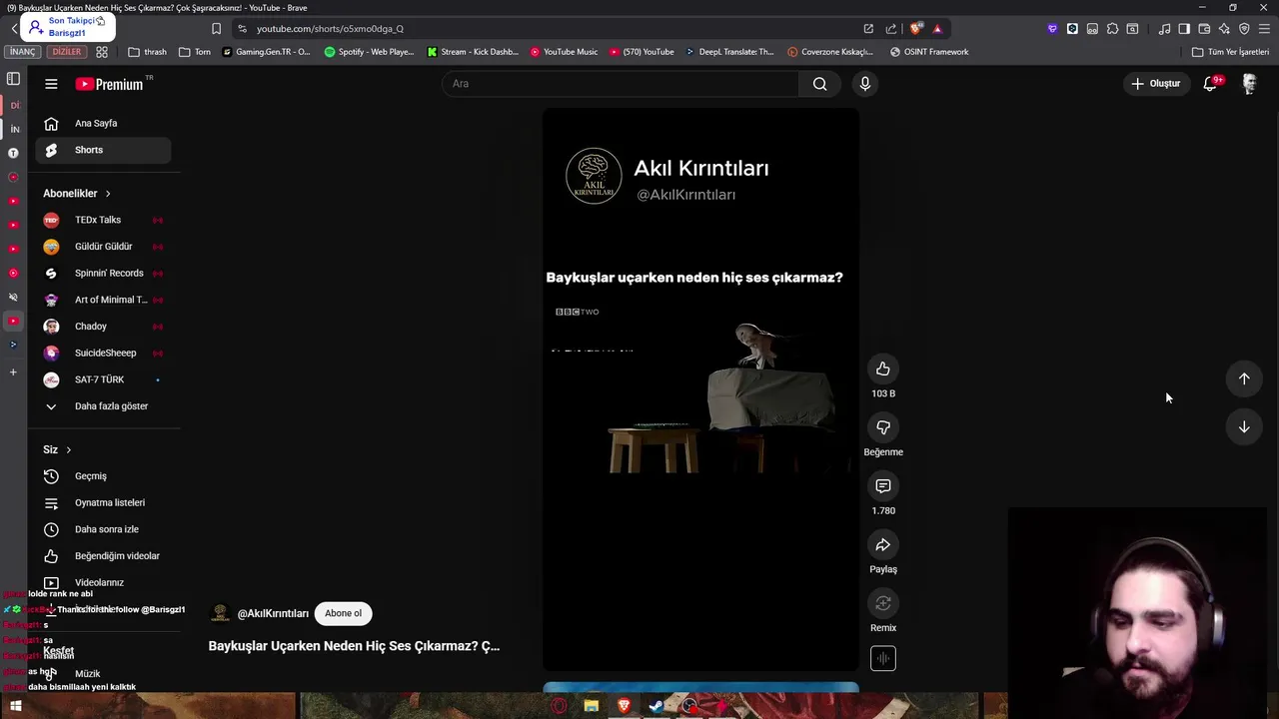Open Remix options for this Short

[x=883, y=603]
